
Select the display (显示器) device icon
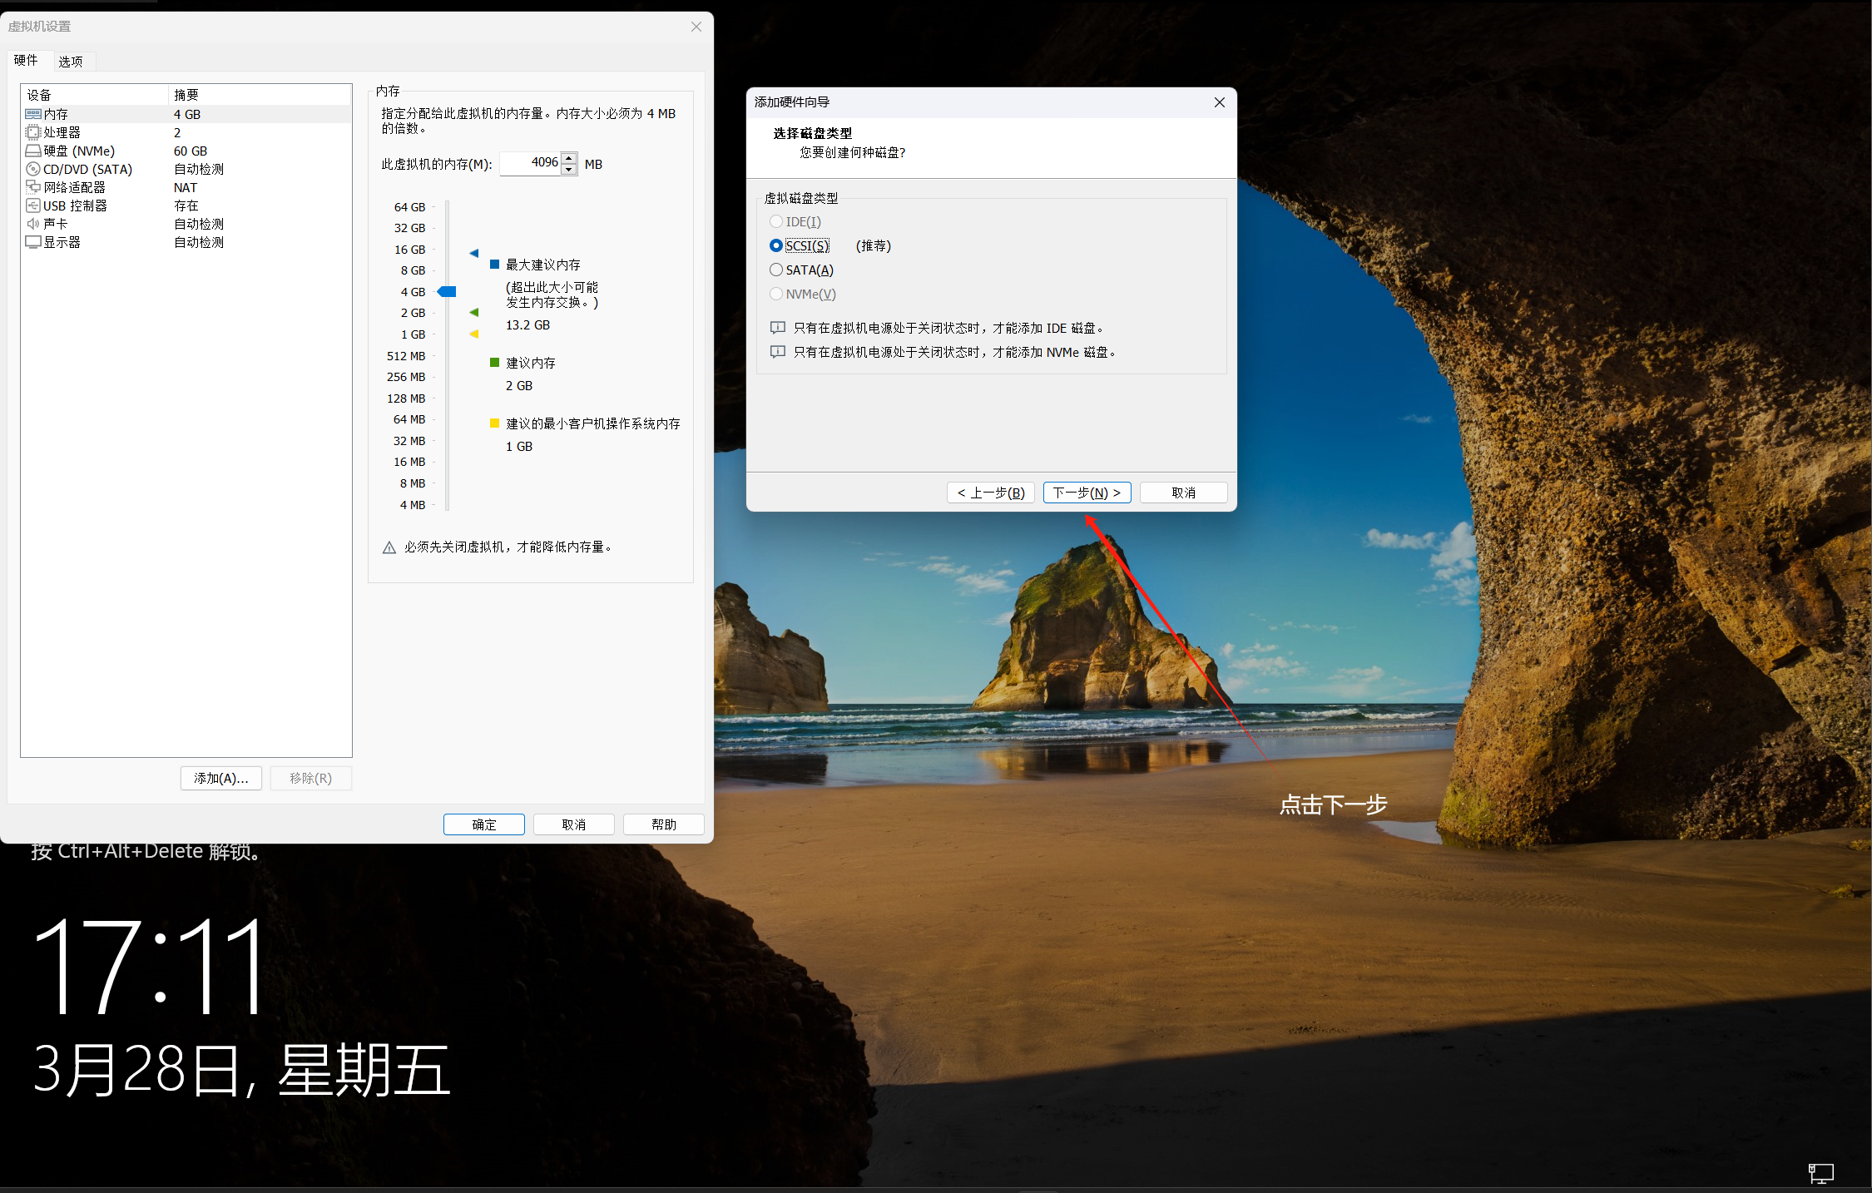tap(33, 242)
